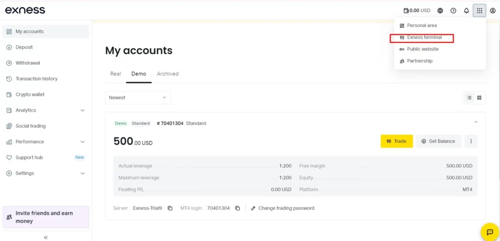500x241 pixels.
Task: Click the Standard account type badge
Action: 141,123
